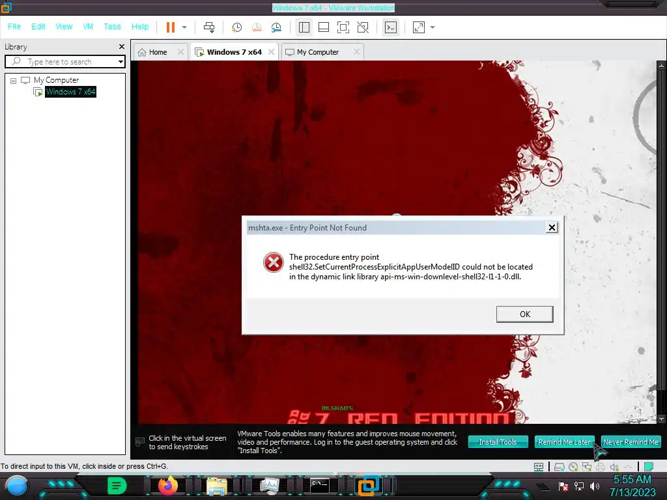Click the printer device status icon

601,467
